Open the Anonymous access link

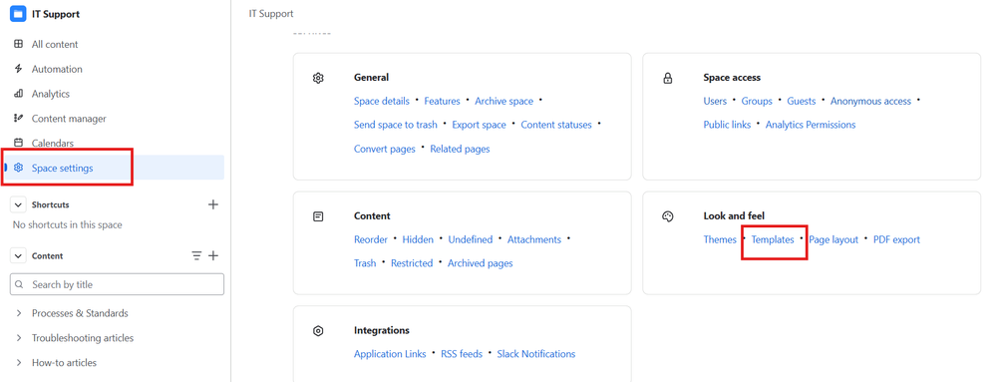[x=870, y=101]
